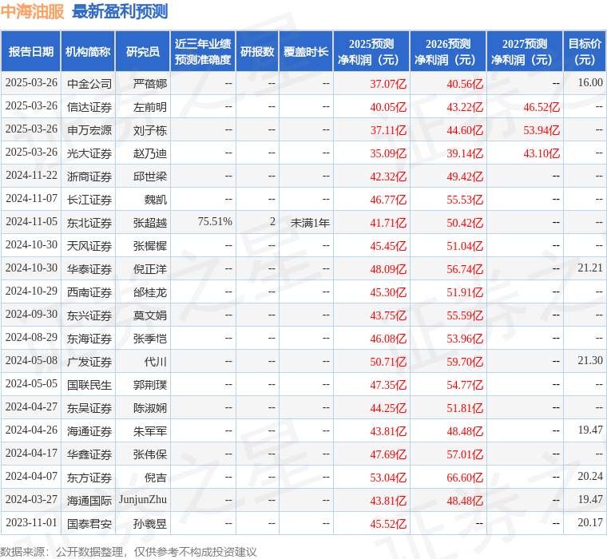The image size is (607, 559).
Task: Click the 东海证券 institution cell
Action: click(89, 339)
